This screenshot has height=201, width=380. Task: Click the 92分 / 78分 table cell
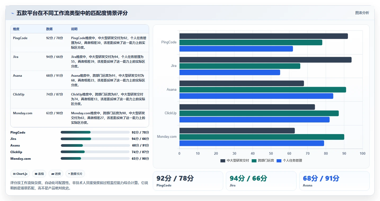[x=55, y=38]
